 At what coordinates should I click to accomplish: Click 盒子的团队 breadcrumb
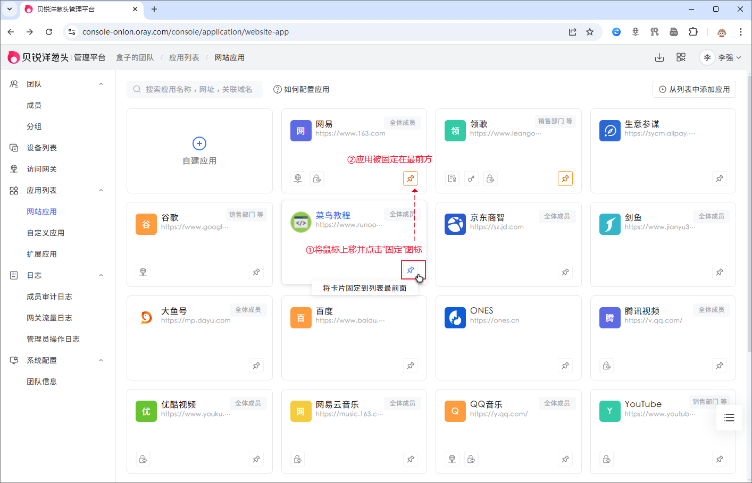click(x=135, y=57)
